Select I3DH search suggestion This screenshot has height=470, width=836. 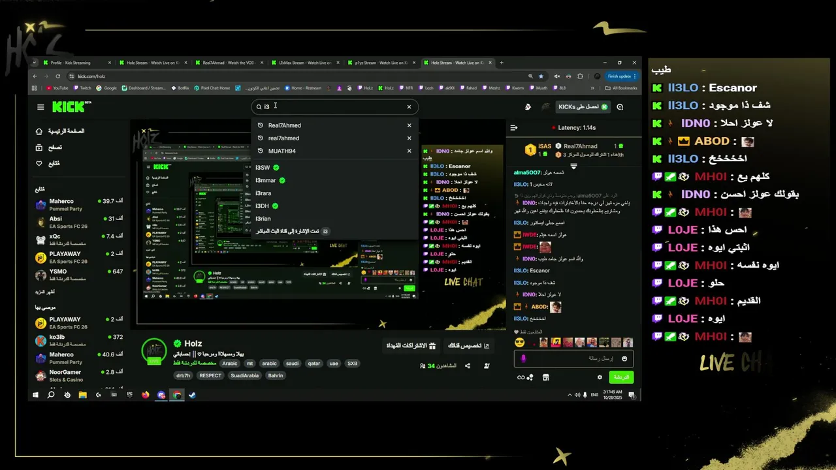(334, 206)
